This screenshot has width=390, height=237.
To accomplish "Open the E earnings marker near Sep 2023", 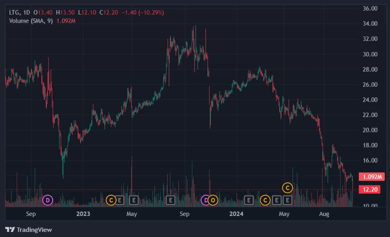I will (x=171, y=200).
